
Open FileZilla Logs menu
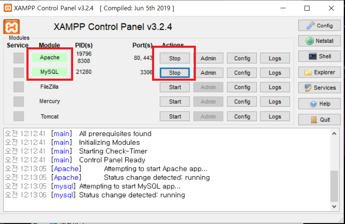point(275,87)
